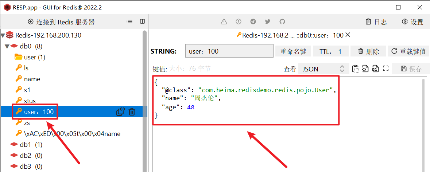Screen dimensions: 430x172
Task: Open the help question-mark icon
Action: pos(239,21)
